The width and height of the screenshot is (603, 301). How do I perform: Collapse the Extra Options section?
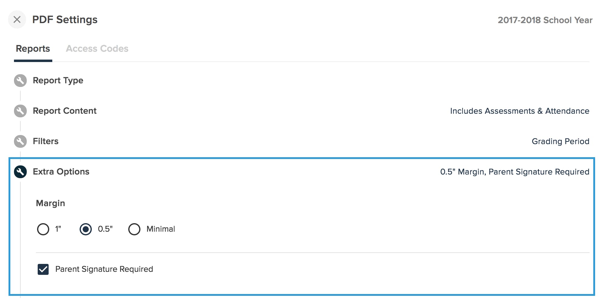coord(61,172)
